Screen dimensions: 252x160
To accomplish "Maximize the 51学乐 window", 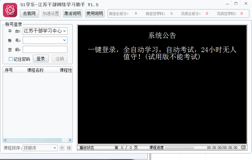I will coord(236,4).
